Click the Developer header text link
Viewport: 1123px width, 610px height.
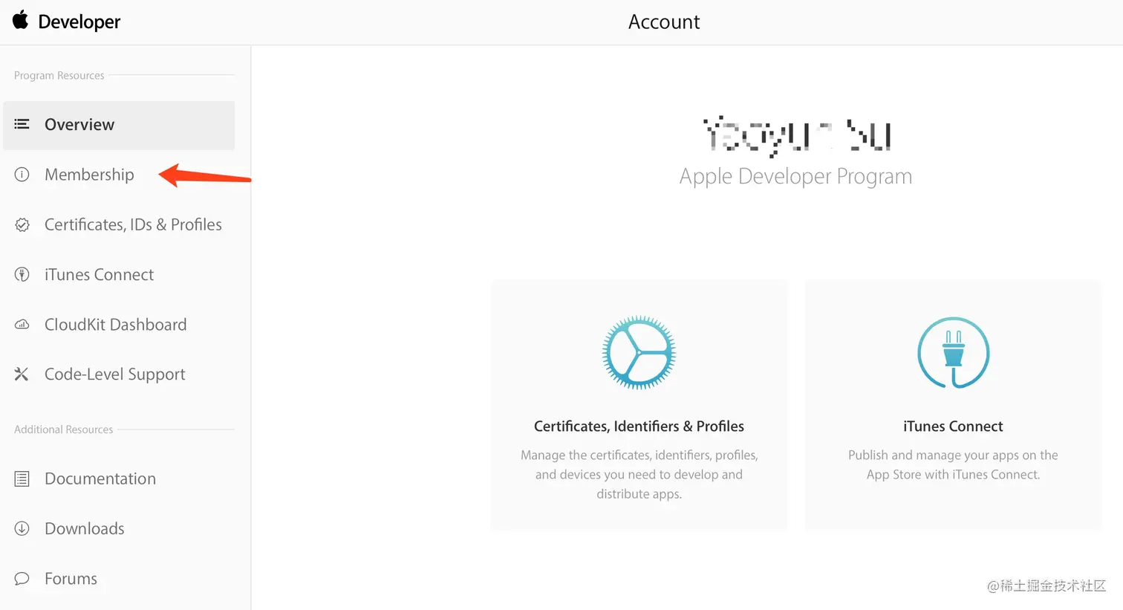click(x=77, y=21)
